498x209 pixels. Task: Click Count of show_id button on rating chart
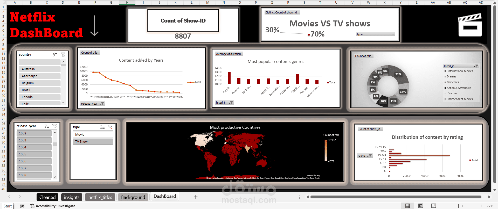point(369,129)
